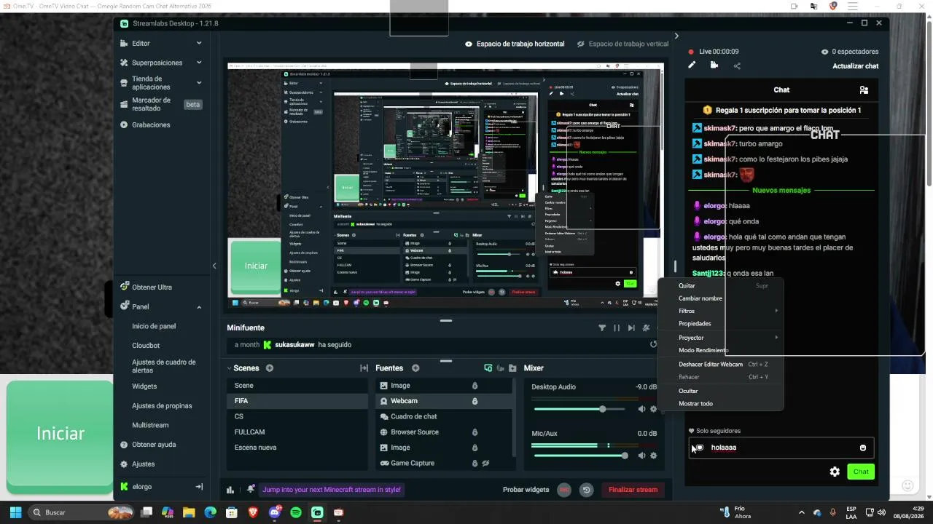Open Minifuente filter icon
This screenshot has height=524, width=933.
point(602,328)
